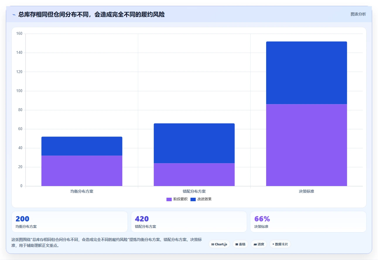The width and height of the screenshot is (378, 260).
Task: Click the purple bar segment for 错配分布方案
Action: [x=194, y=175]
